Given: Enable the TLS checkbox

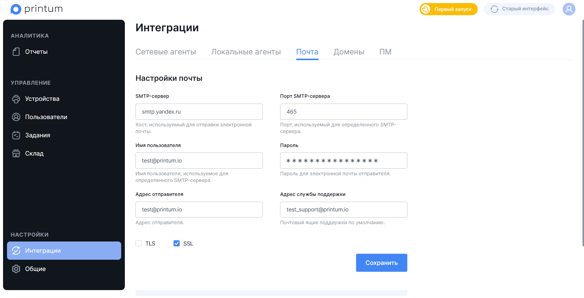Looking at the screenshot, I should coord(139,243).
